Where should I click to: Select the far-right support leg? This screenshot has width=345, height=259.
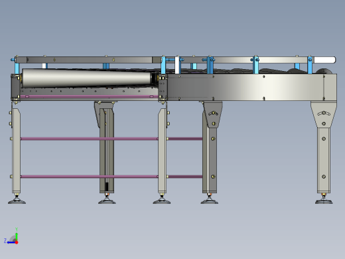(x=324, y=160)
